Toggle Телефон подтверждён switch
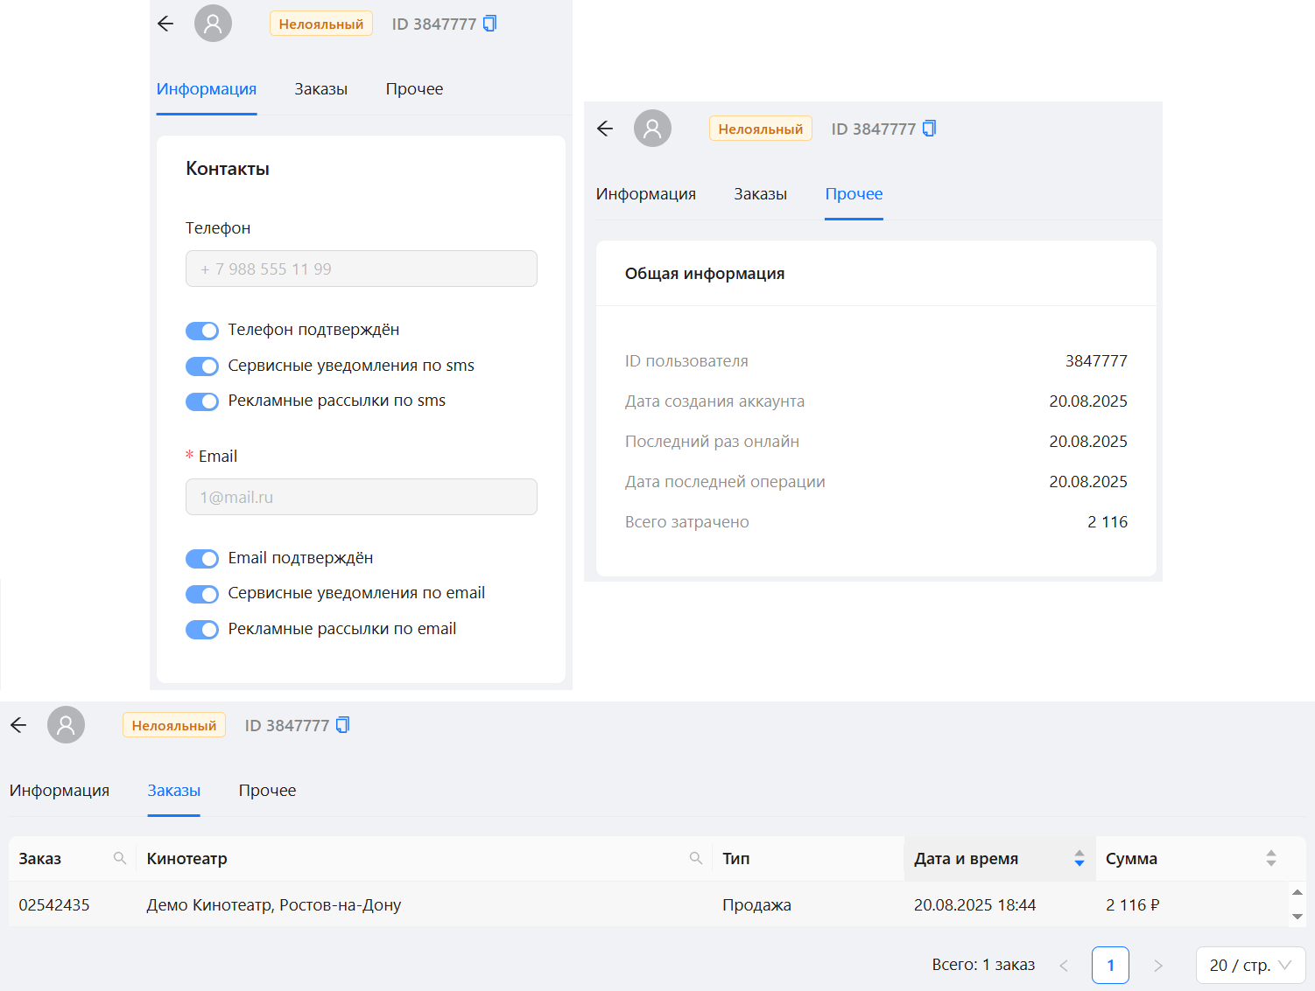Screen dimensions: 1315x991 pos(202,331)
